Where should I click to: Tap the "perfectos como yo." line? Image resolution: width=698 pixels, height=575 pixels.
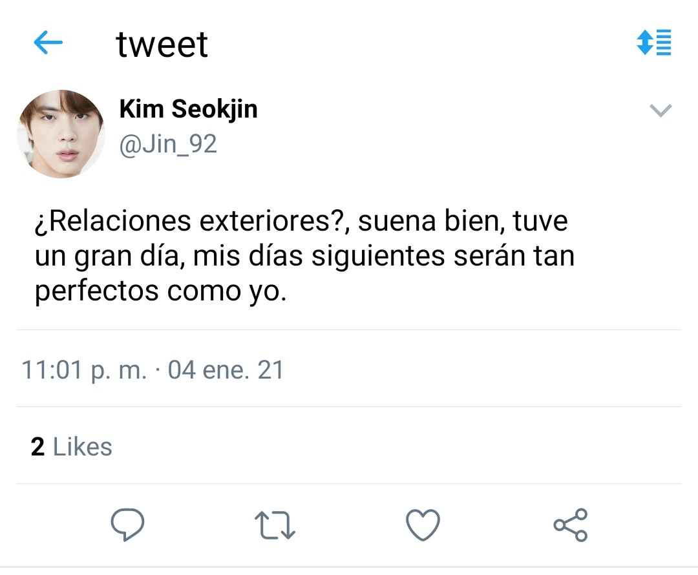click(160, 291)
